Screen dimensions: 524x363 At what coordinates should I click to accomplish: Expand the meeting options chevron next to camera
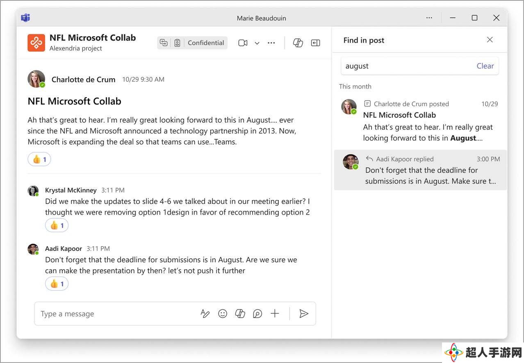coord(257,43)
